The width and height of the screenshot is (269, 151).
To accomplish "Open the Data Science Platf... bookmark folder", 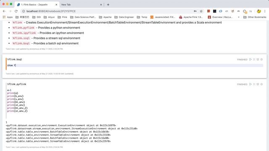I will tap(83, 17).
